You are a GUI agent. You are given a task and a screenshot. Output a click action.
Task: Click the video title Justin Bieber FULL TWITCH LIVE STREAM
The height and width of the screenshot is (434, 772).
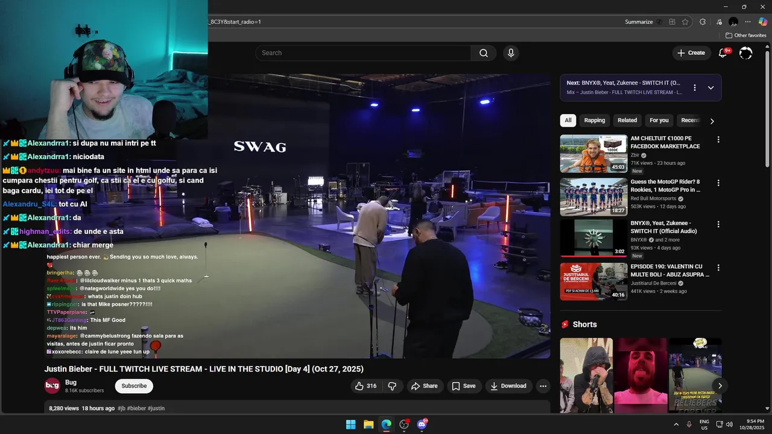click(x=204, y=369)
